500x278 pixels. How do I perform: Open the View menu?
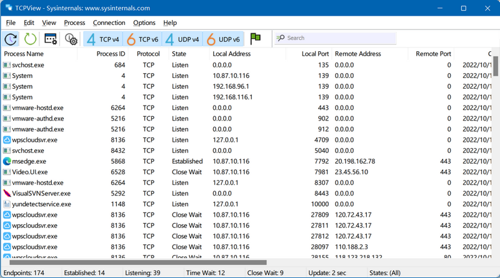(x=49, y=22)
